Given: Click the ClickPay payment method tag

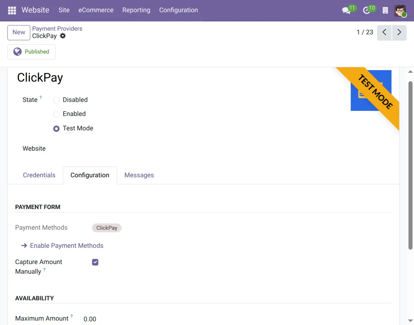Looking at the screenshot, I should click(107, 228).
